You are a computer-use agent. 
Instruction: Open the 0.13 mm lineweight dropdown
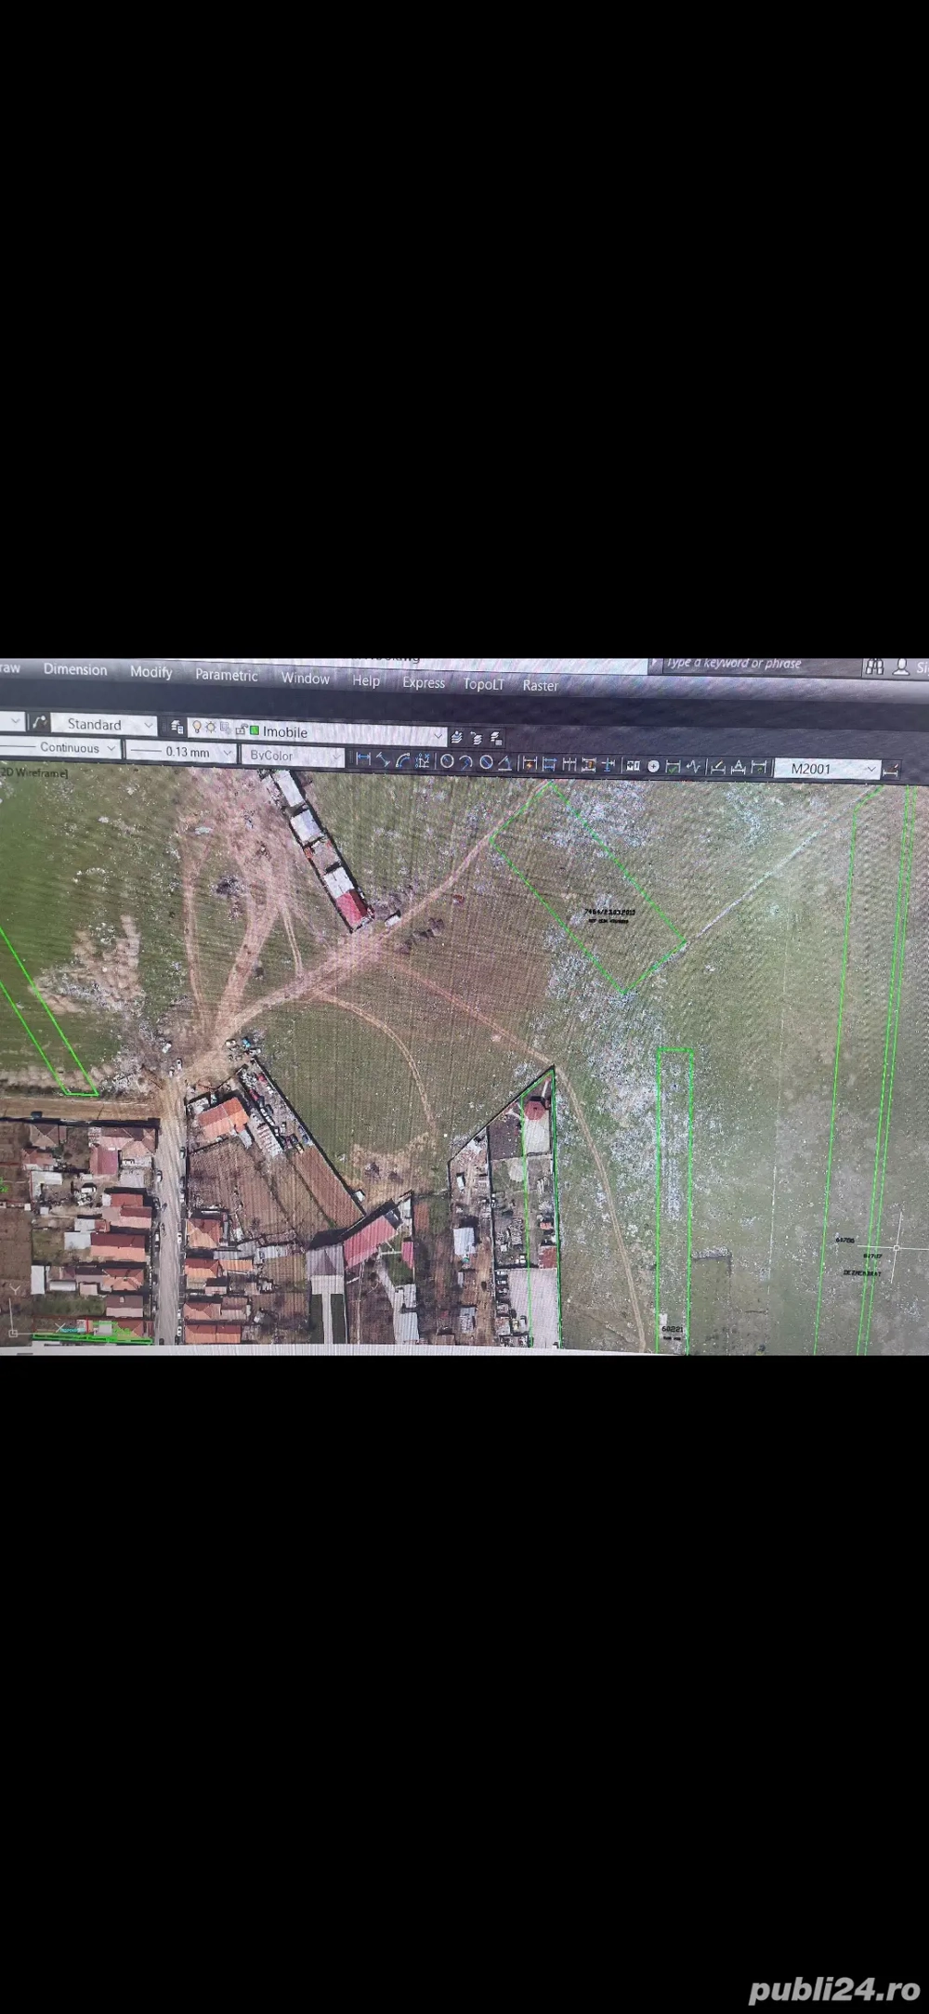227,752
